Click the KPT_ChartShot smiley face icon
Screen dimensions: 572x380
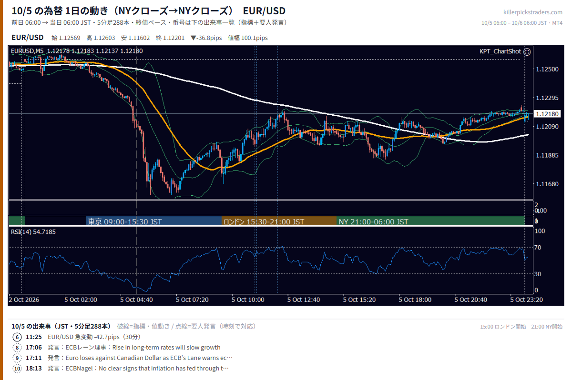(527, 51)
